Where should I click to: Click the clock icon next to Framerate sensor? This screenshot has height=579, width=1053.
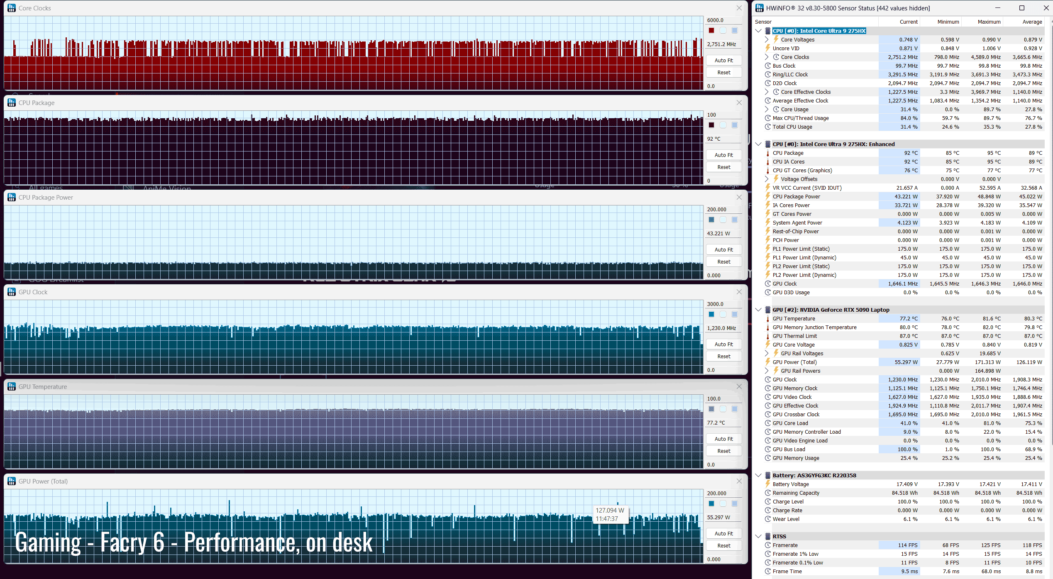768,545
